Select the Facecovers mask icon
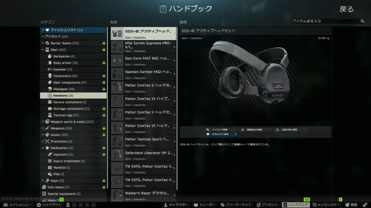This screenshot has width=371, height=208. (x=50, y=76)
